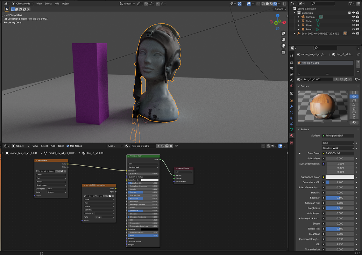Open the Material properties tab icon
The image size is (362, 255).
coord(292,136)
